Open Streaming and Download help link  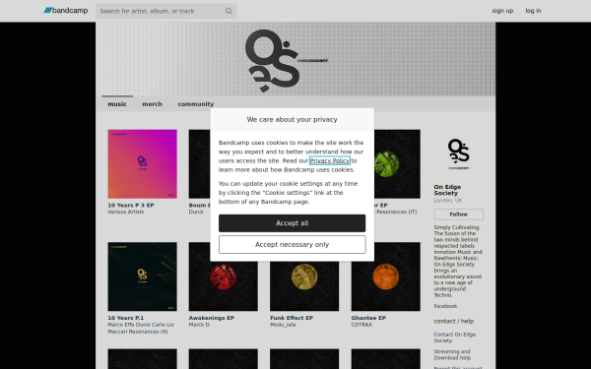coord(452,354)
